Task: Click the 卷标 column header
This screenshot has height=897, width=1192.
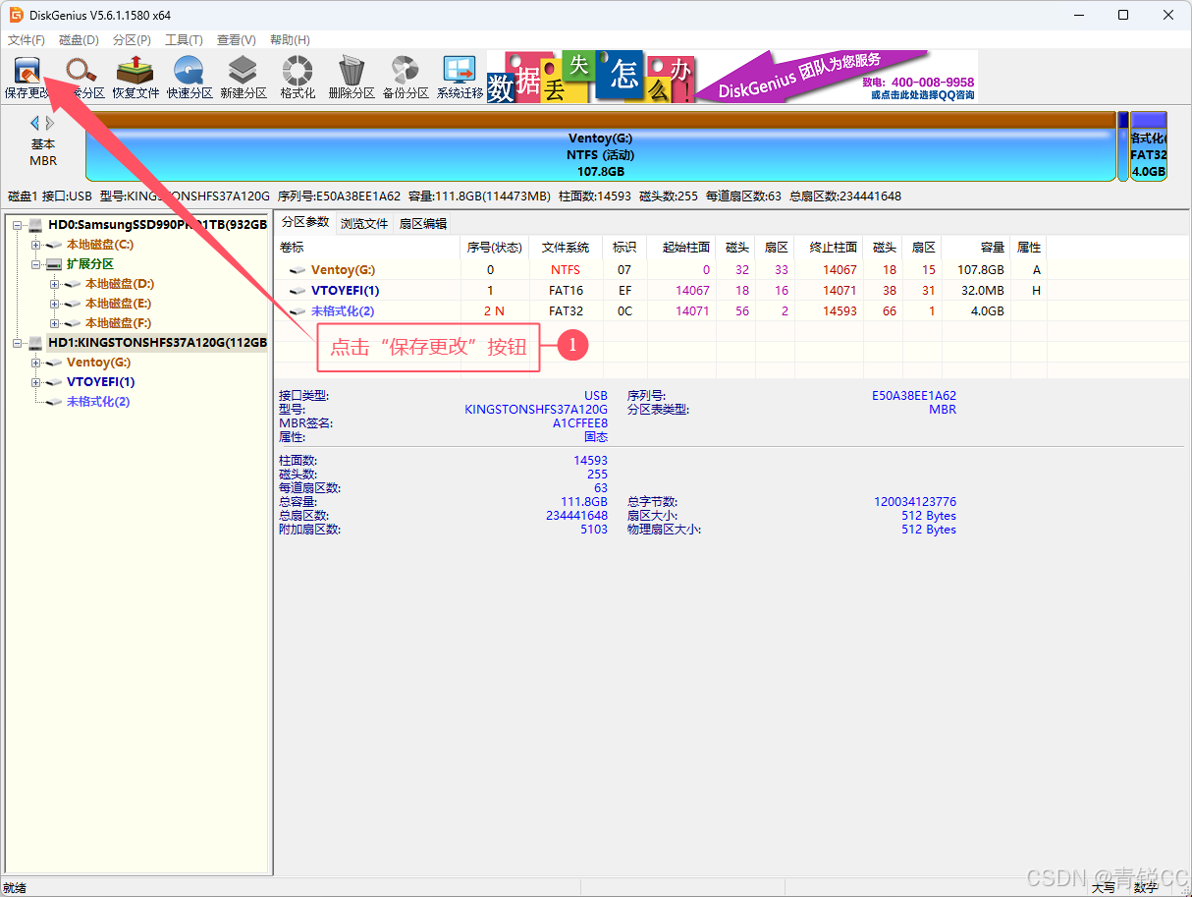Action: click(368, 248)
